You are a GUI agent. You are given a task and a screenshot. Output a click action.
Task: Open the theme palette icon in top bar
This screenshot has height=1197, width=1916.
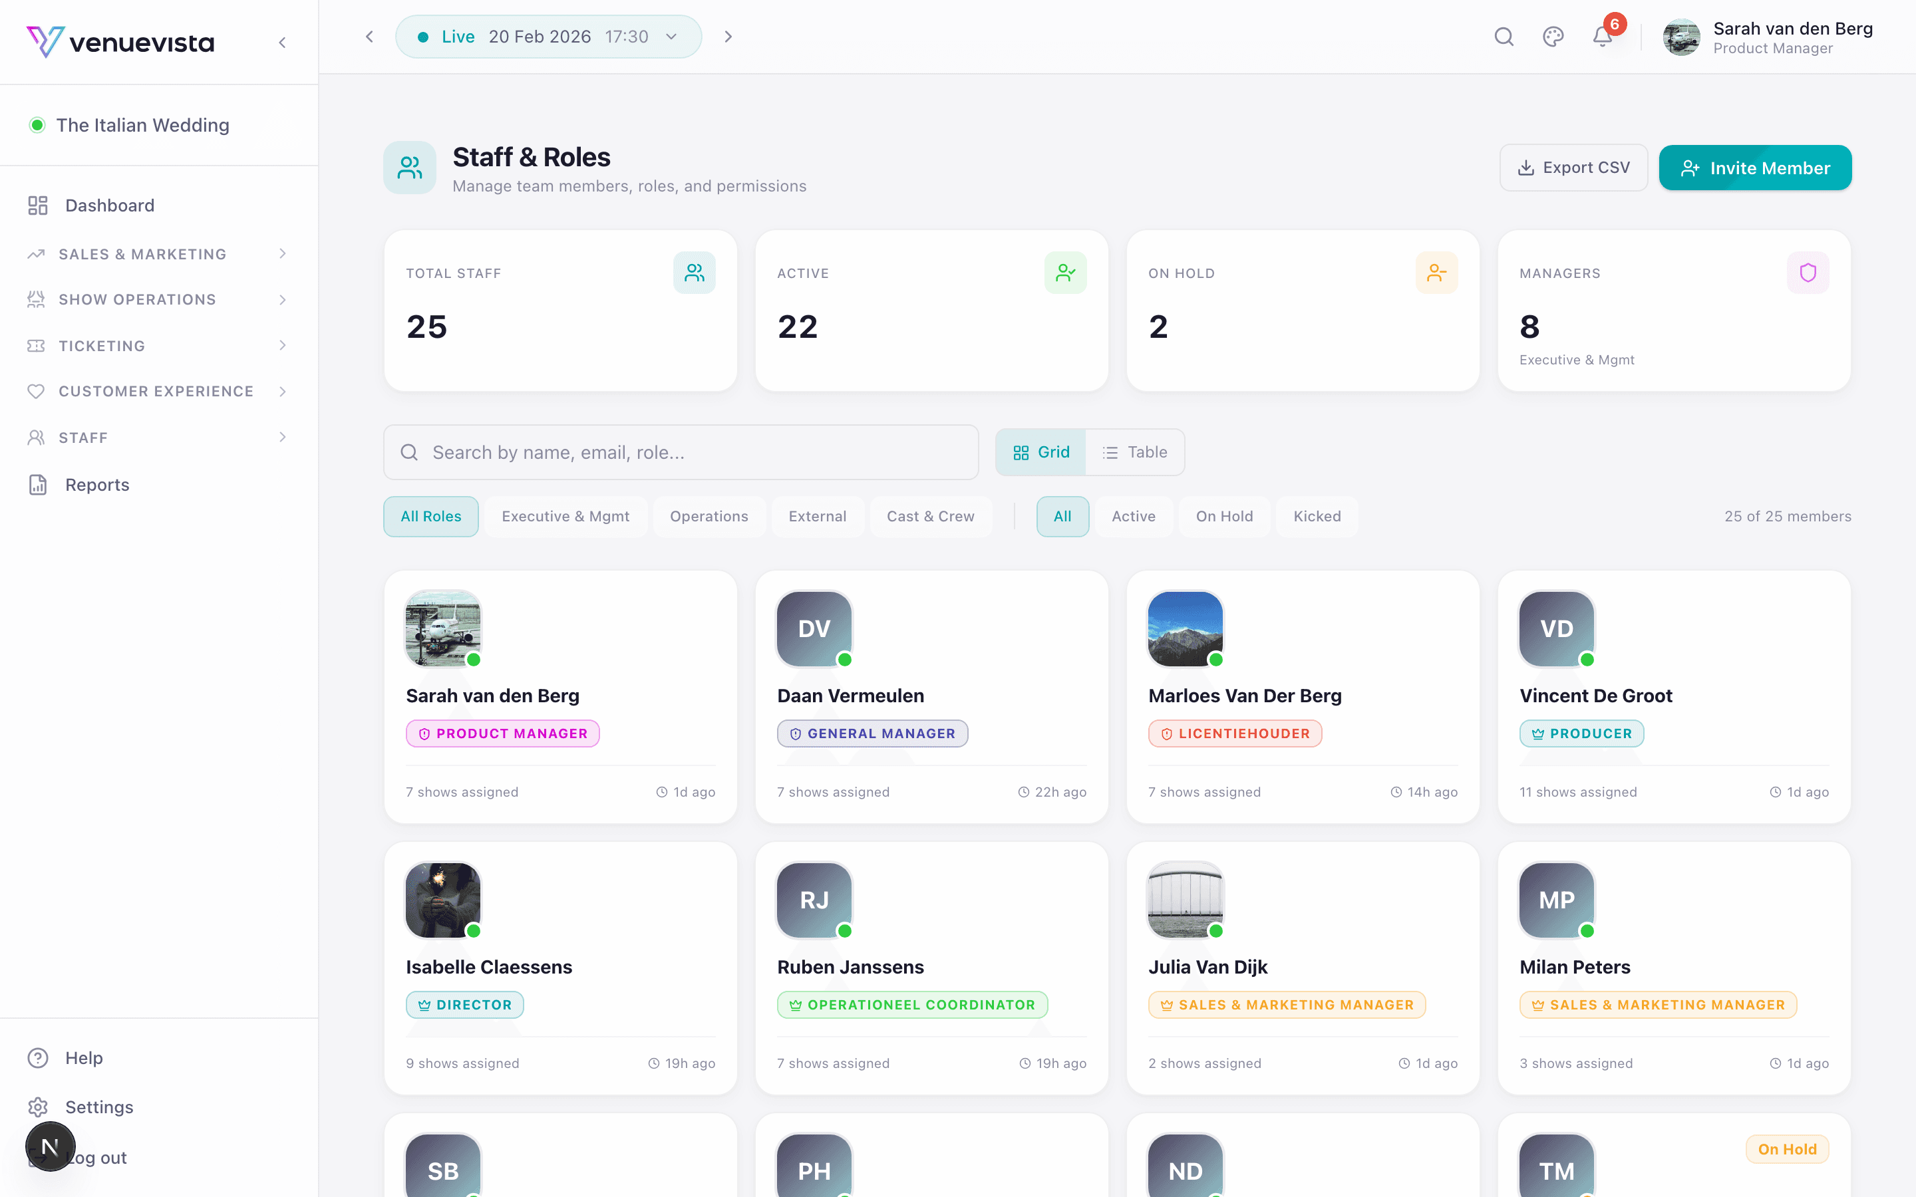click(1553, 37)
